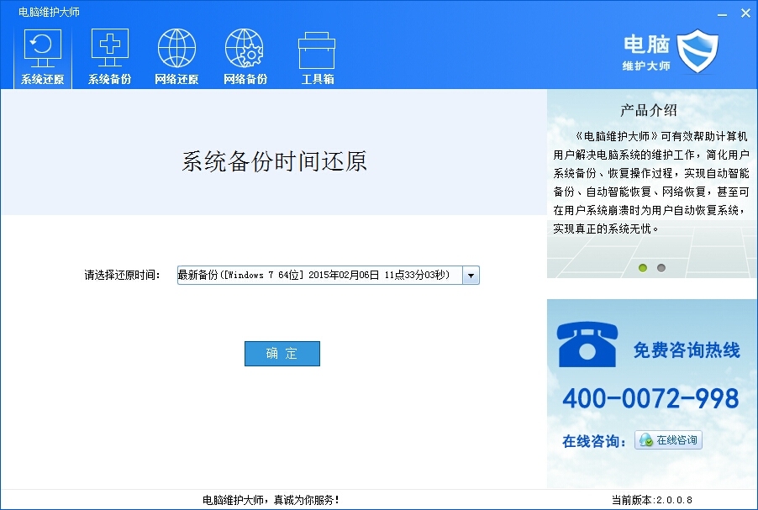Click status text 电脑维护大师，真诚为你服务
758x510 pixels.
(x=271, y=500)
